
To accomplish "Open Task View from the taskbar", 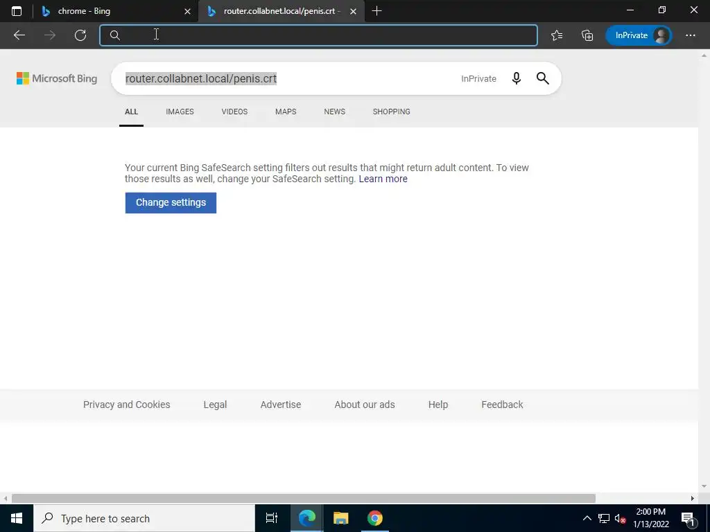I will [x=272, y=518].
